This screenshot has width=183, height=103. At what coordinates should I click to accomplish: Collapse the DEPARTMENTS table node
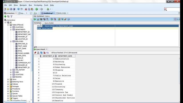pos(11,29)
